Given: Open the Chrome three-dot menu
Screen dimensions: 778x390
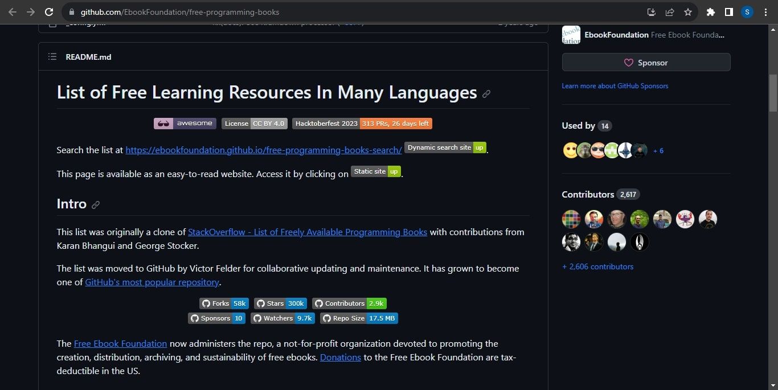Looking at the screenshot, I should click(x=765, y=11).
